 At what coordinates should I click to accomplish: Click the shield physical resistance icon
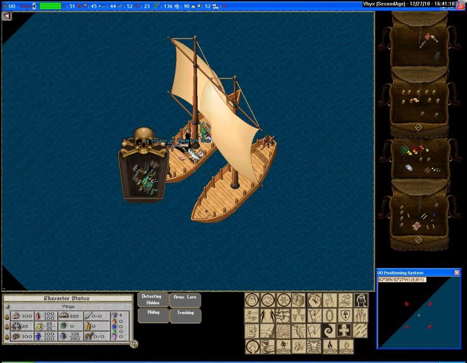point(114,315)
